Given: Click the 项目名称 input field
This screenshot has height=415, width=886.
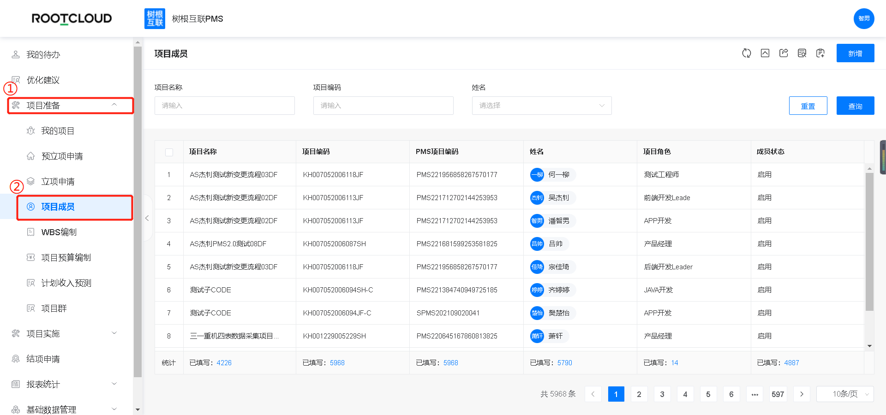Looking at the screenshot, I should click(225, 106).
